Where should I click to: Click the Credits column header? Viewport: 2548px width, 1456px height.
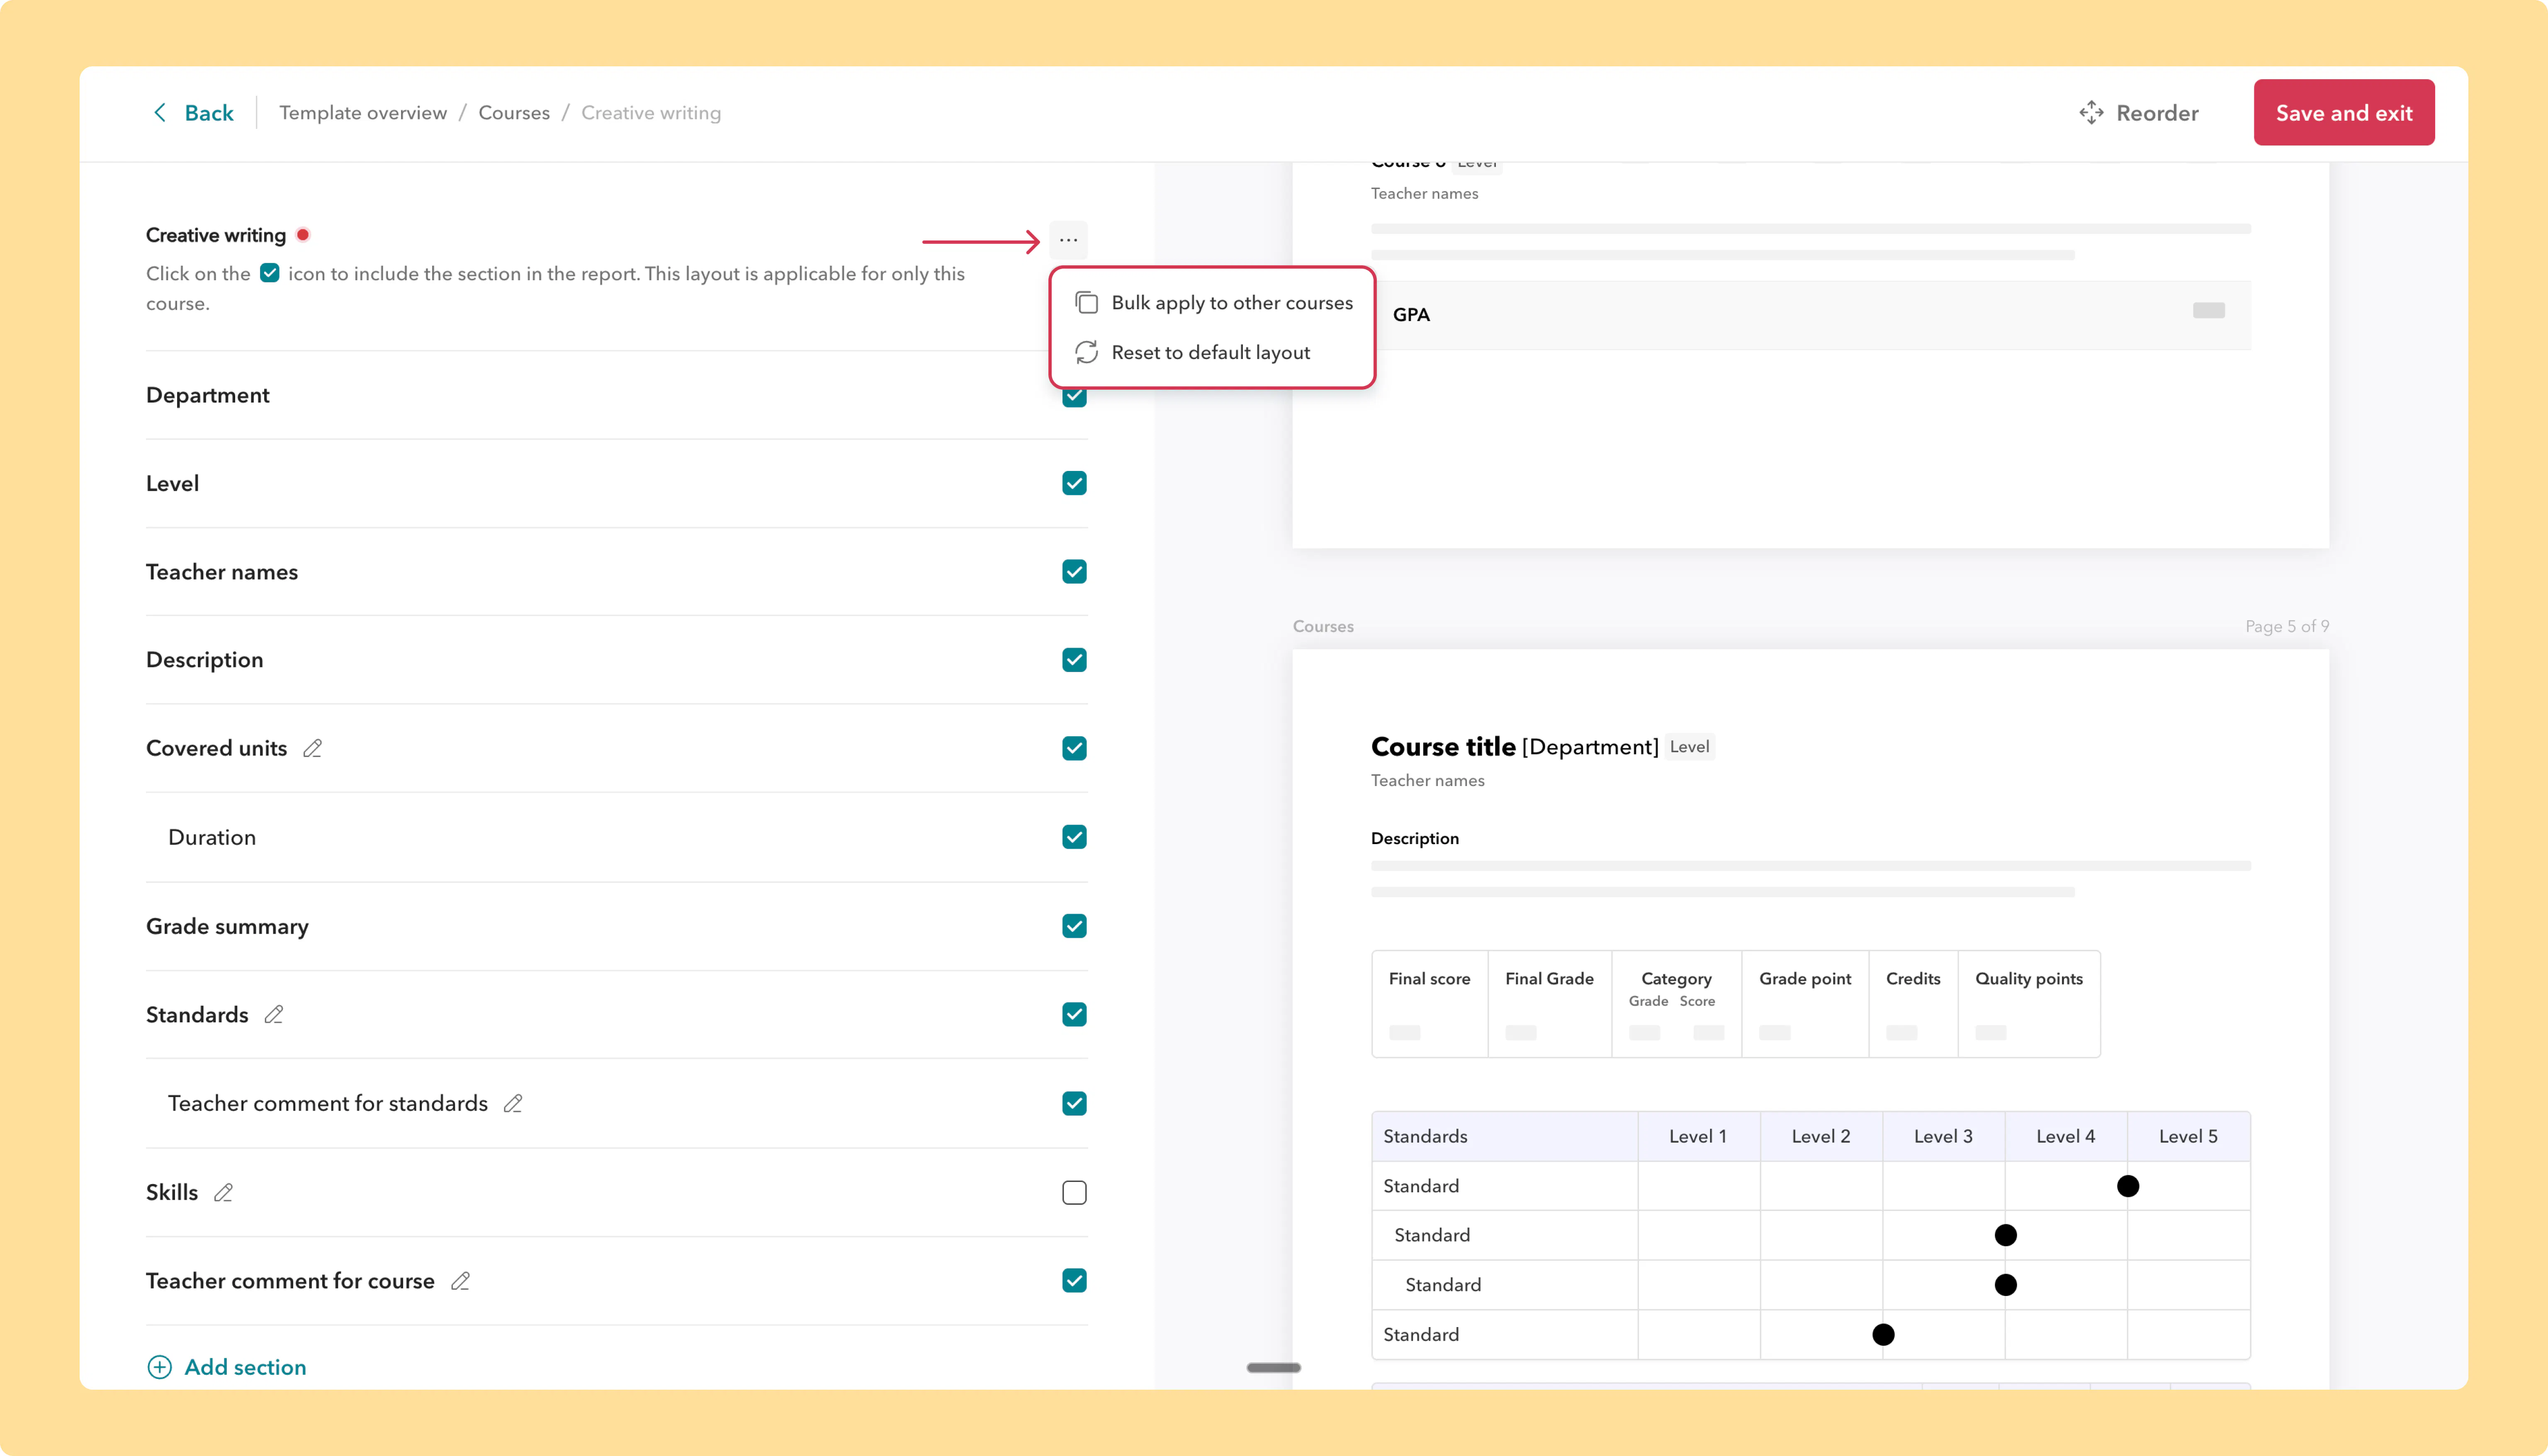1913,979
